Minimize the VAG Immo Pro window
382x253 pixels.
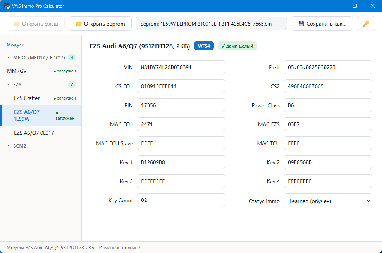click(x=337, y=6)
